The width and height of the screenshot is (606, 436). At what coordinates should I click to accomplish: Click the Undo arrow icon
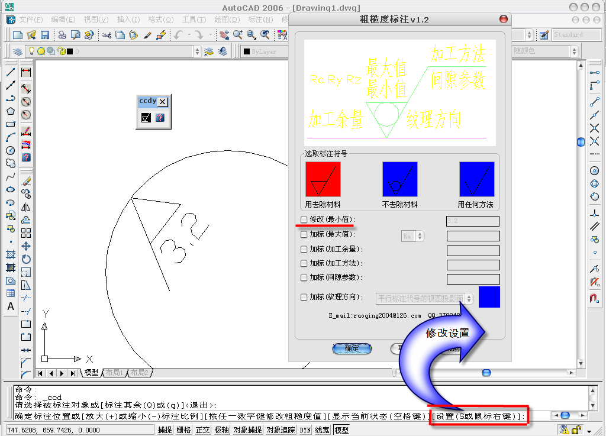point(178,35)
